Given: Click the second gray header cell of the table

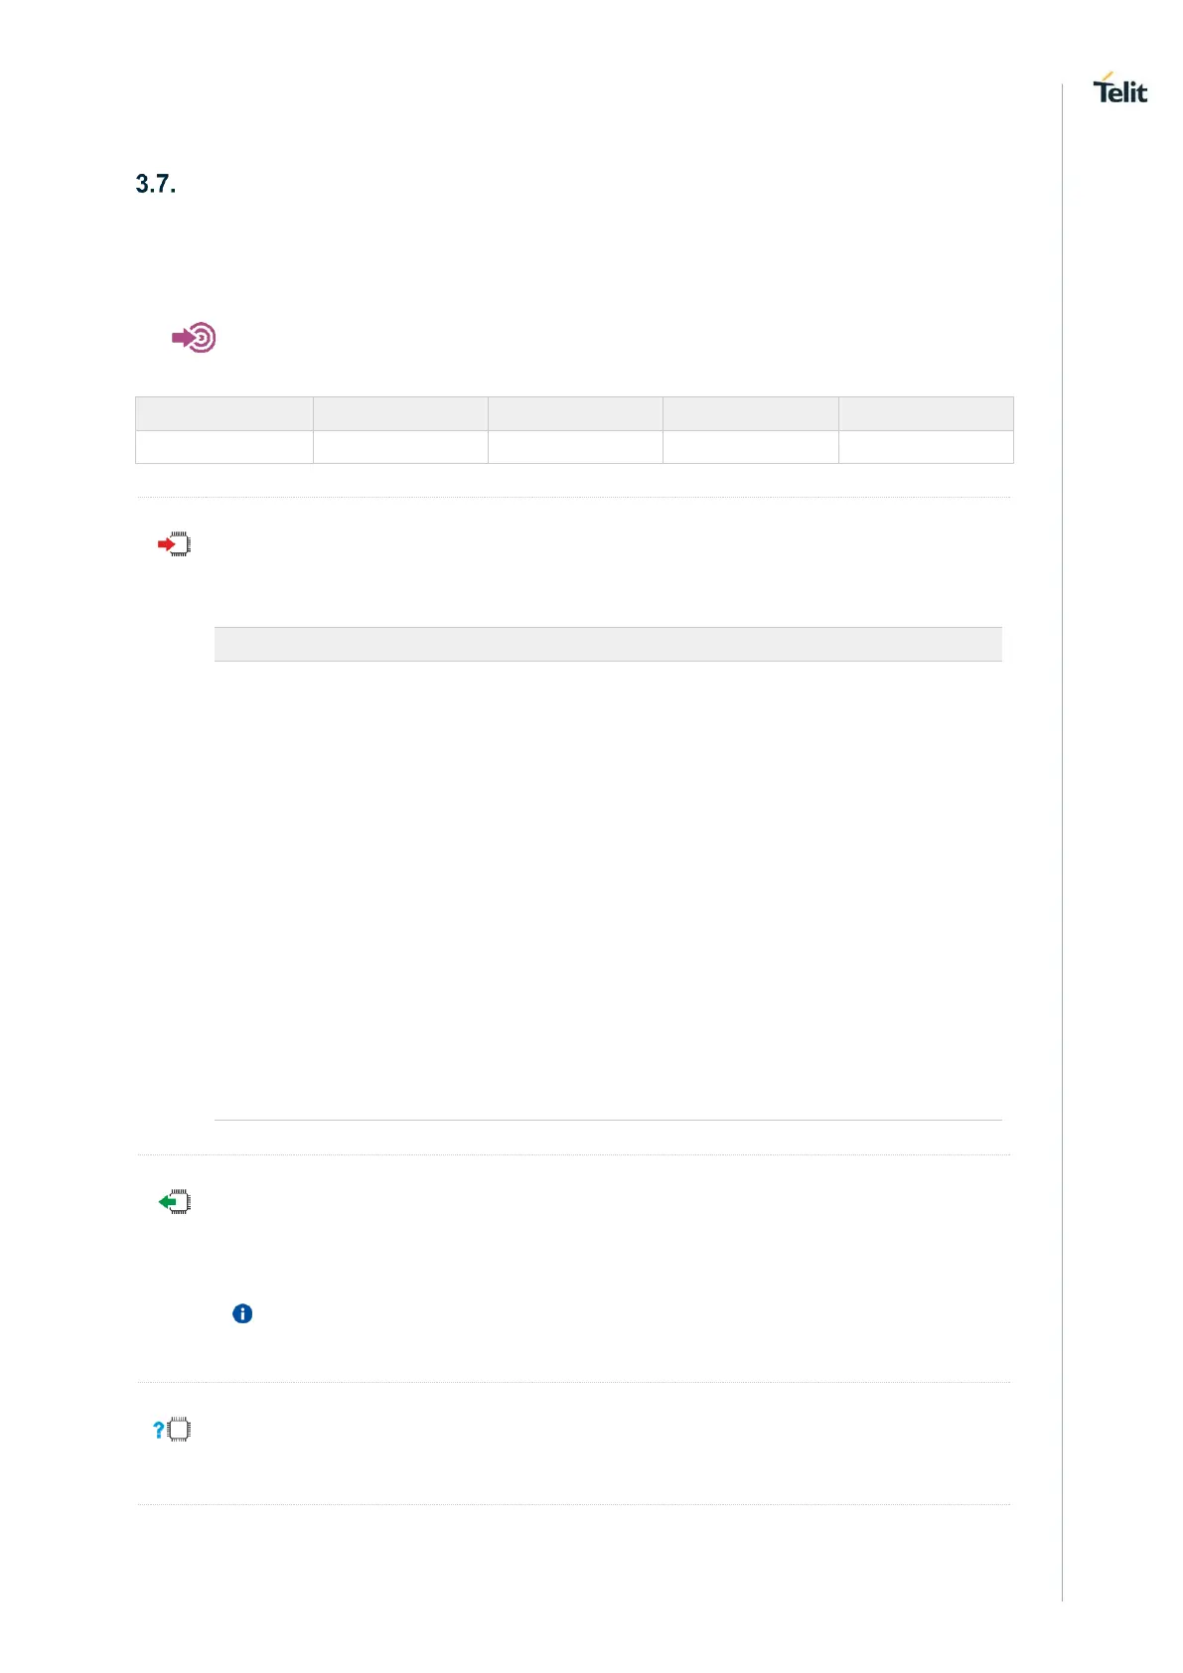Looking at the screenshot, I should click(400, 413).
